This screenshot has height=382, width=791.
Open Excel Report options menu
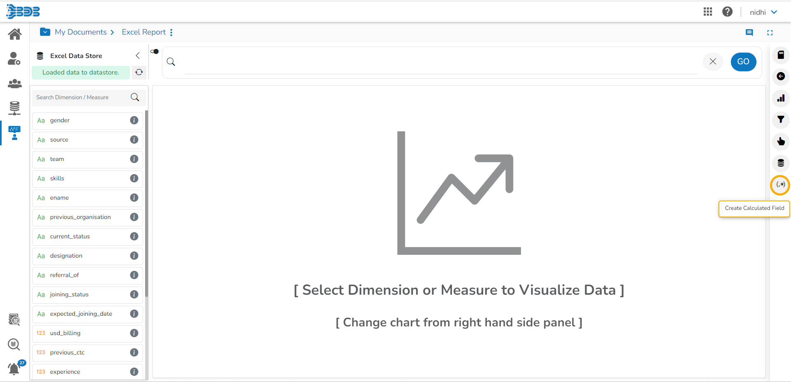pyautogui.click(x=171, y=32)
